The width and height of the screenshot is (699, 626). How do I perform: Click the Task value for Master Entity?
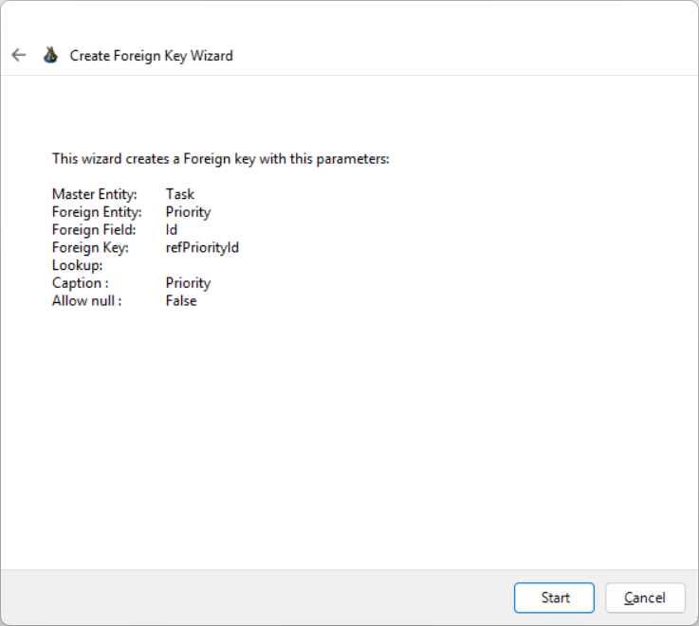pyautogui.click(x=180, y=194)
